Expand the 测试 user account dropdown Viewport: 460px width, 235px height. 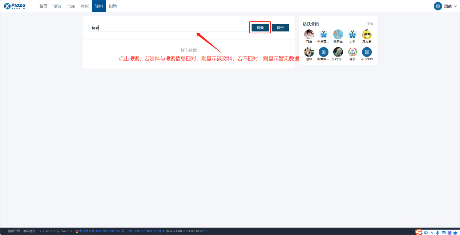click(455, 6)
